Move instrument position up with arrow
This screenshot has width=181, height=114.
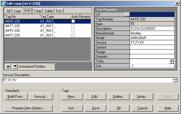[8, 66]
